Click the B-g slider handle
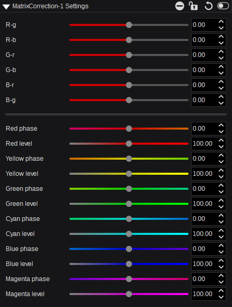 point(129,100)
